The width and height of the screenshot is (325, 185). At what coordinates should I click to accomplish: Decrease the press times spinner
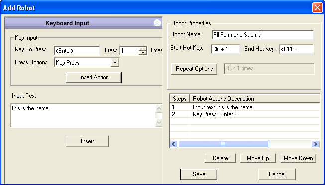(x=143, y=53)
